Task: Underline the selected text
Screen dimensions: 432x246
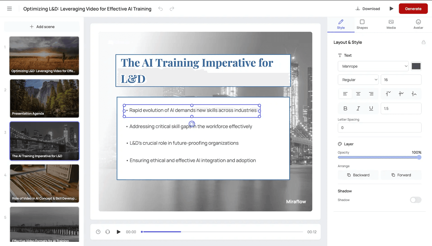Action: (x=371, y=108)
